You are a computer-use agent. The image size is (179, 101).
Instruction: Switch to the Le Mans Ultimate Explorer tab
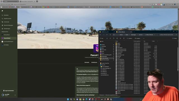[124, 32]
